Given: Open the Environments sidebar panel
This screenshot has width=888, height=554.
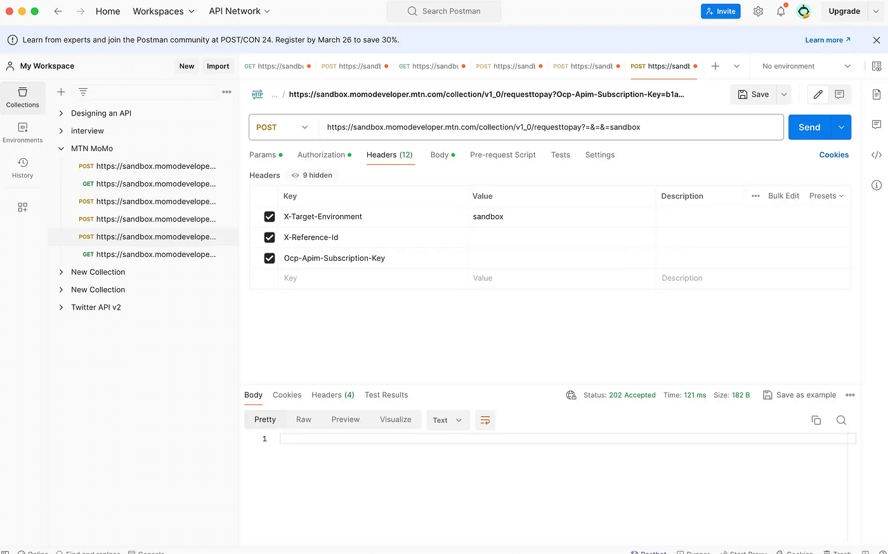Looking at the screenshot, I should click(23, 133).
